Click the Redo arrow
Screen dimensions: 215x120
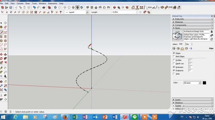pos(38,7)
